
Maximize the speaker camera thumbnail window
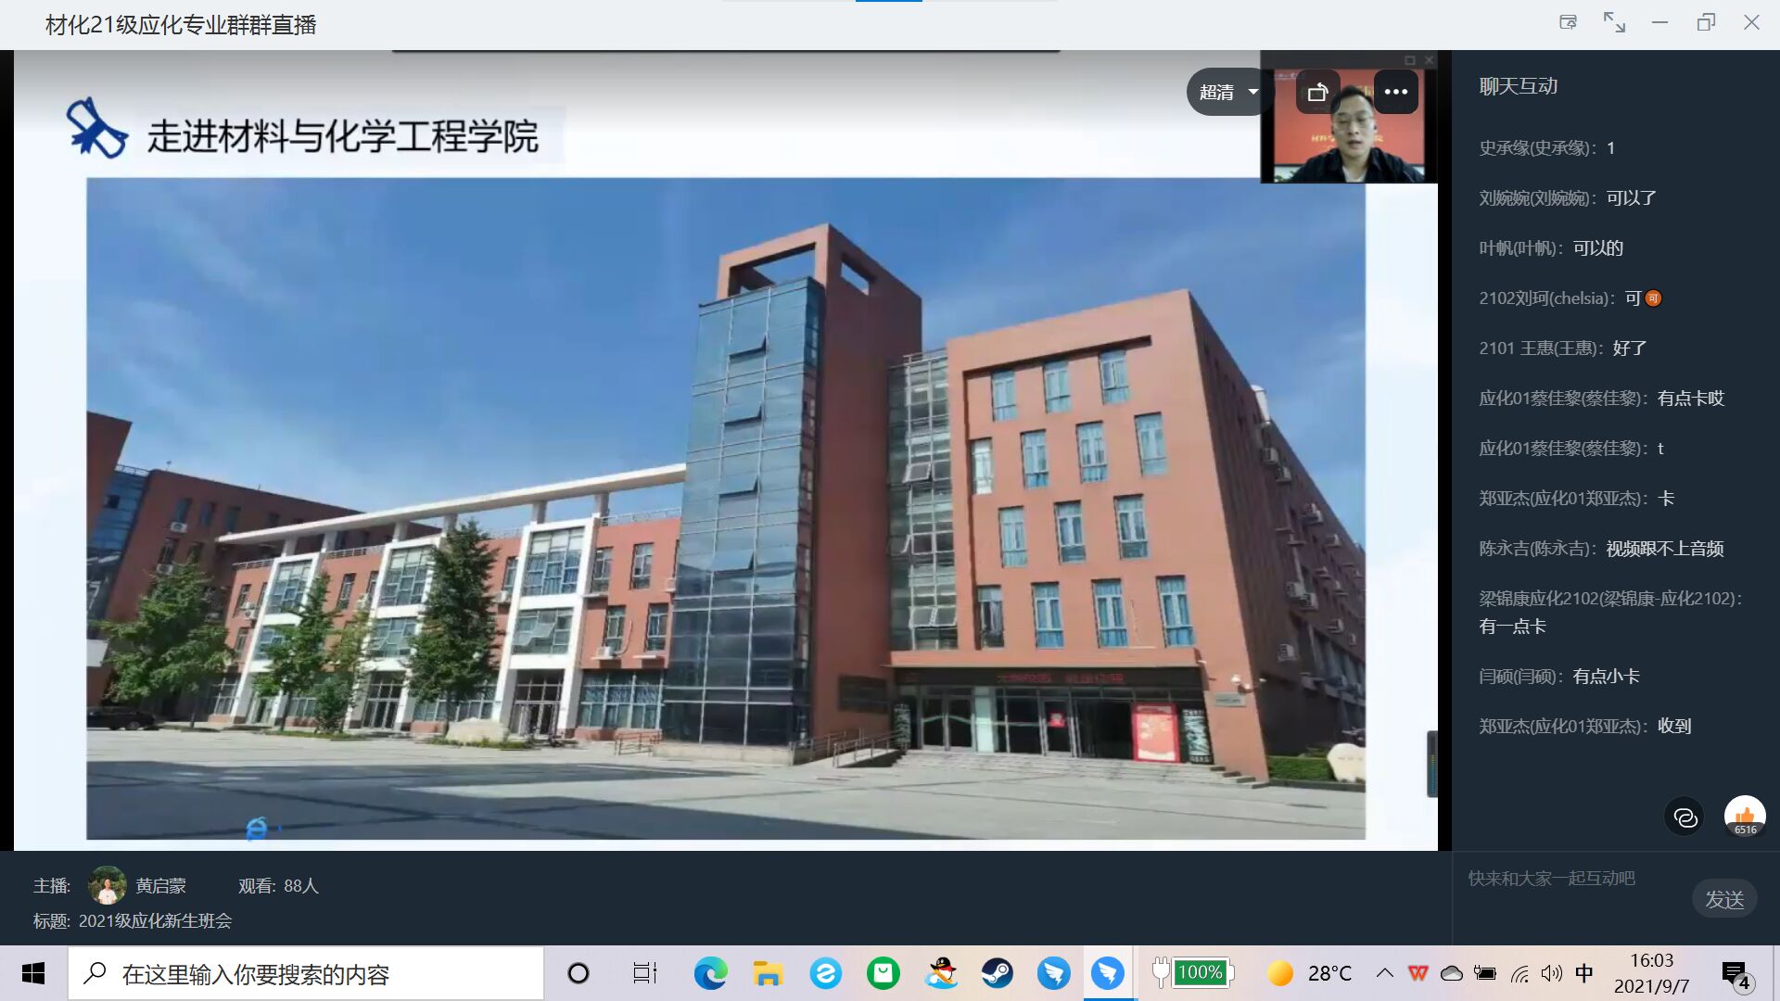(1409, 60)
